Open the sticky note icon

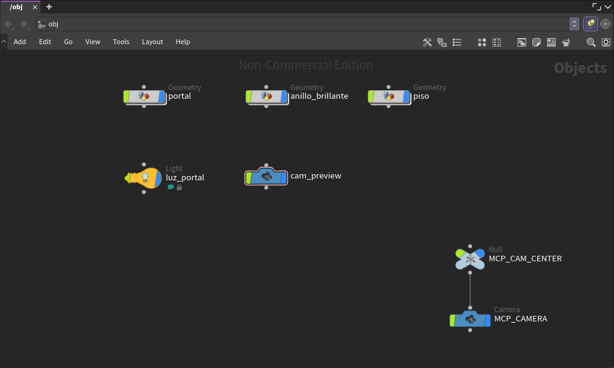click(537, 42)
